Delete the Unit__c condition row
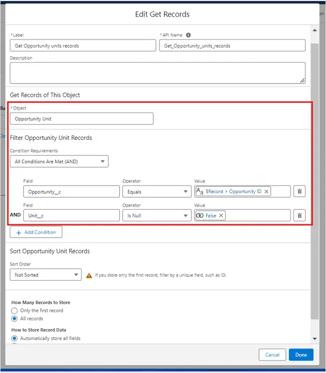 pos(299,215)
